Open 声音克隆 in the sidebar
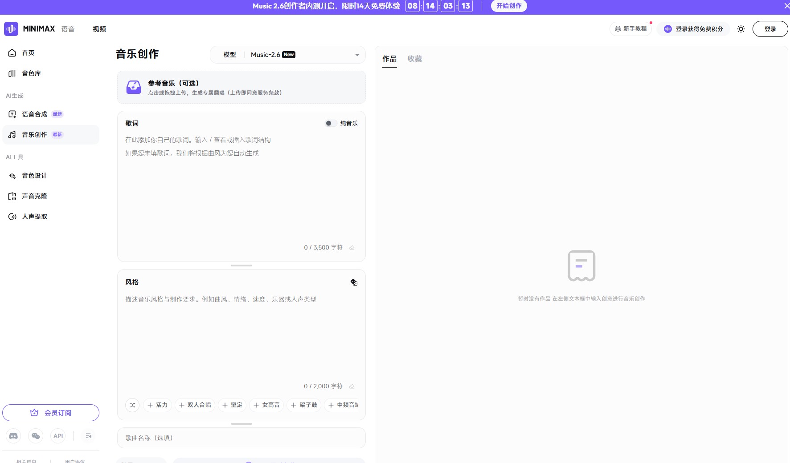The width and height of the screenshot is (790, 463). (x=34, y=196)
